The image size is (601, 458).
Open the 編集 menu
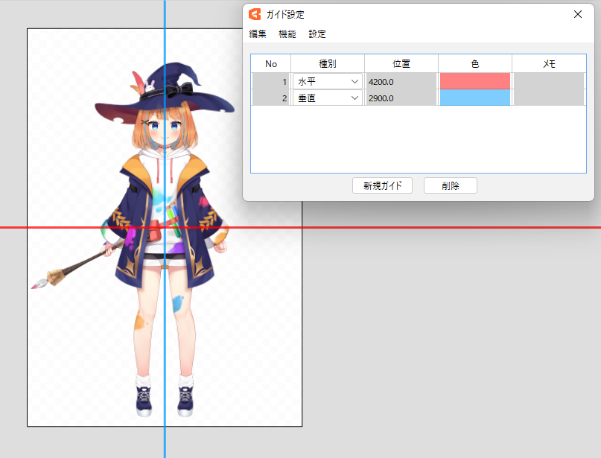pyautogui.click(x=258, y=34)
